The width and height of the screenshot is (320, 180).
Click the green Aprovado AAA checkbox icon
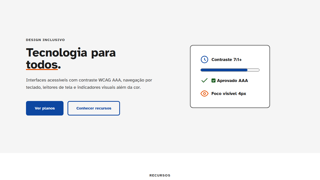[x=214, y=80]
